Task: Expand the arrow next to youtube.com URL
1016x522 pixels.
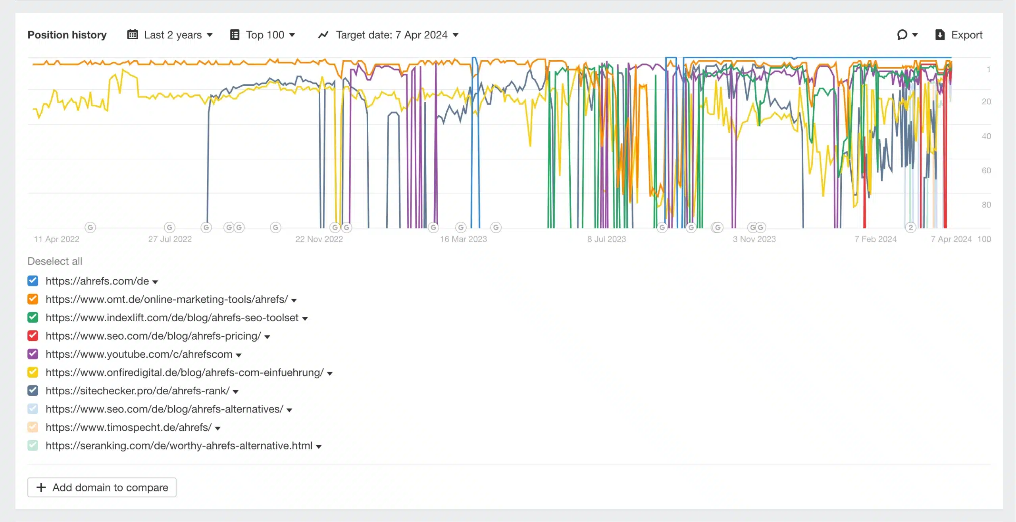Action: click(239, 355)
